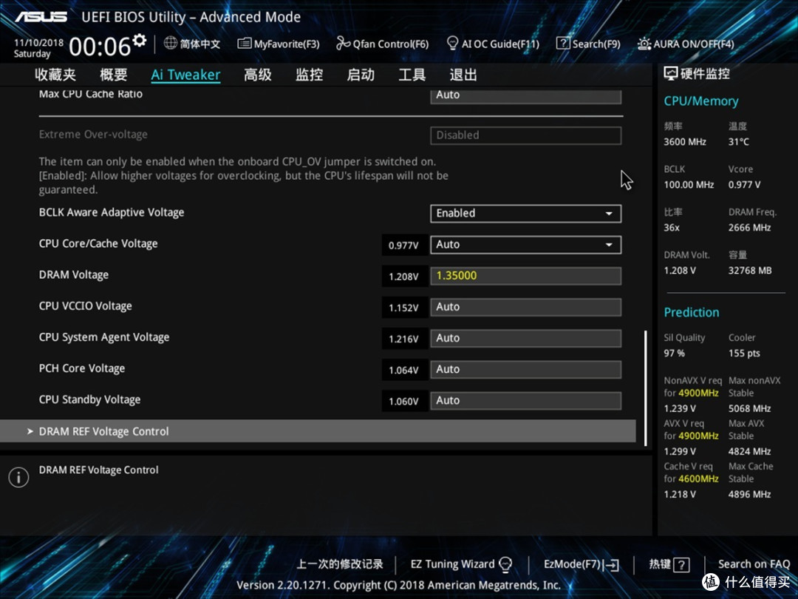Click the 简体中文 language button
798x599 pixels.
pyautogui.click(x=199, y=44)
